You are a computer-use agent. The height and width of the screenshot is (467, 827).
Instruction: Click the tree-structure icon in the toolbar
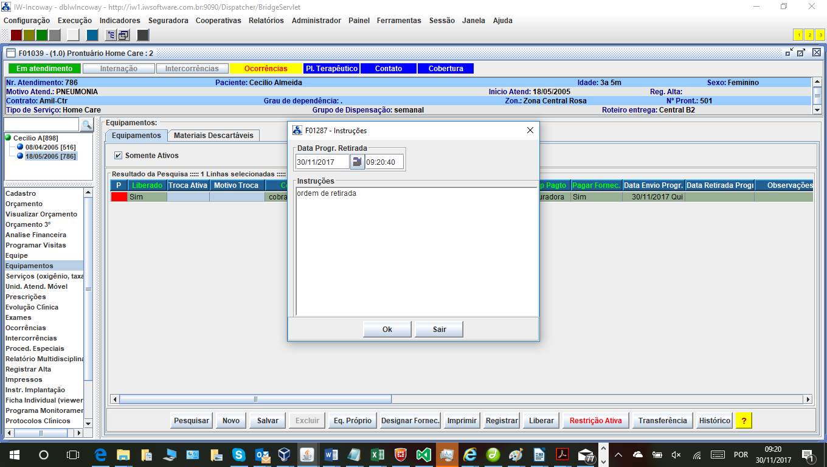pyautogui.click(x=111, y=35)
